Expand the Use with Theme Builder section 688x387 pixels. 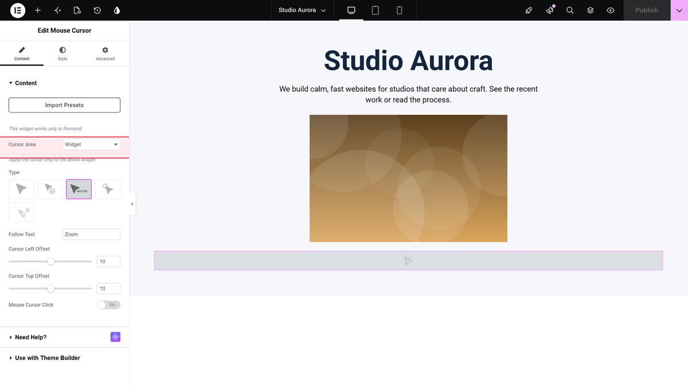pos(44,358)
